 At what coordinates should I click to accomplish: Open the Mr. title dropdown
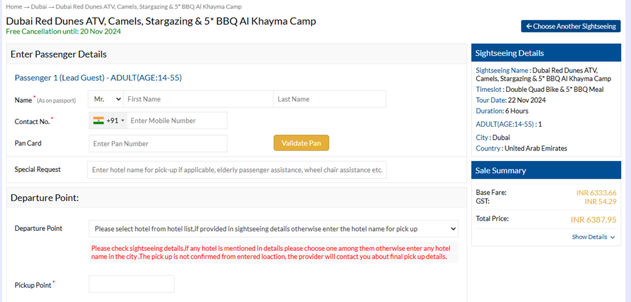pos(107,99)
